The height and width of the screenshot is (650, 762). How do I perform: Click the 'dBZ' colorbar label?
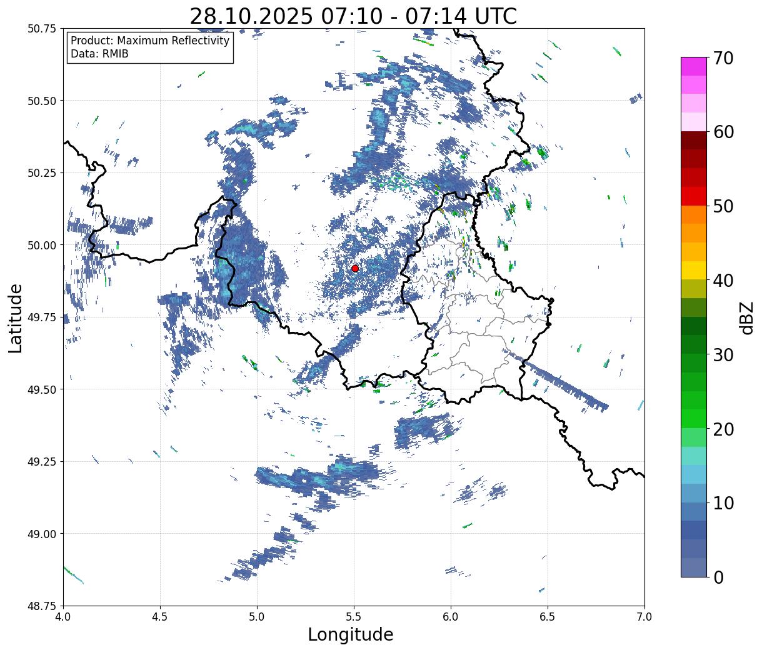747,317
